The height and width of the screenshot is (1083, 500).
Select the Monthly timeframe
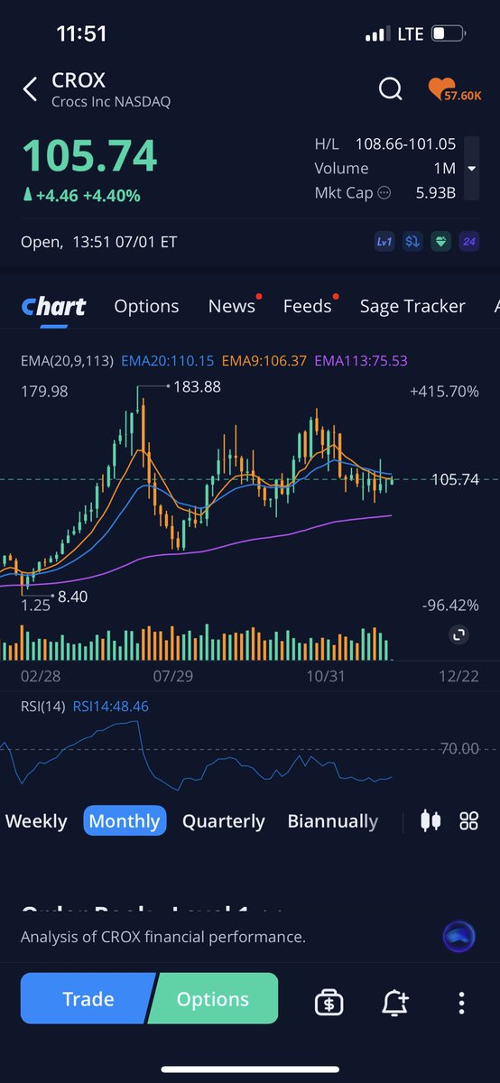coord(125,821)
